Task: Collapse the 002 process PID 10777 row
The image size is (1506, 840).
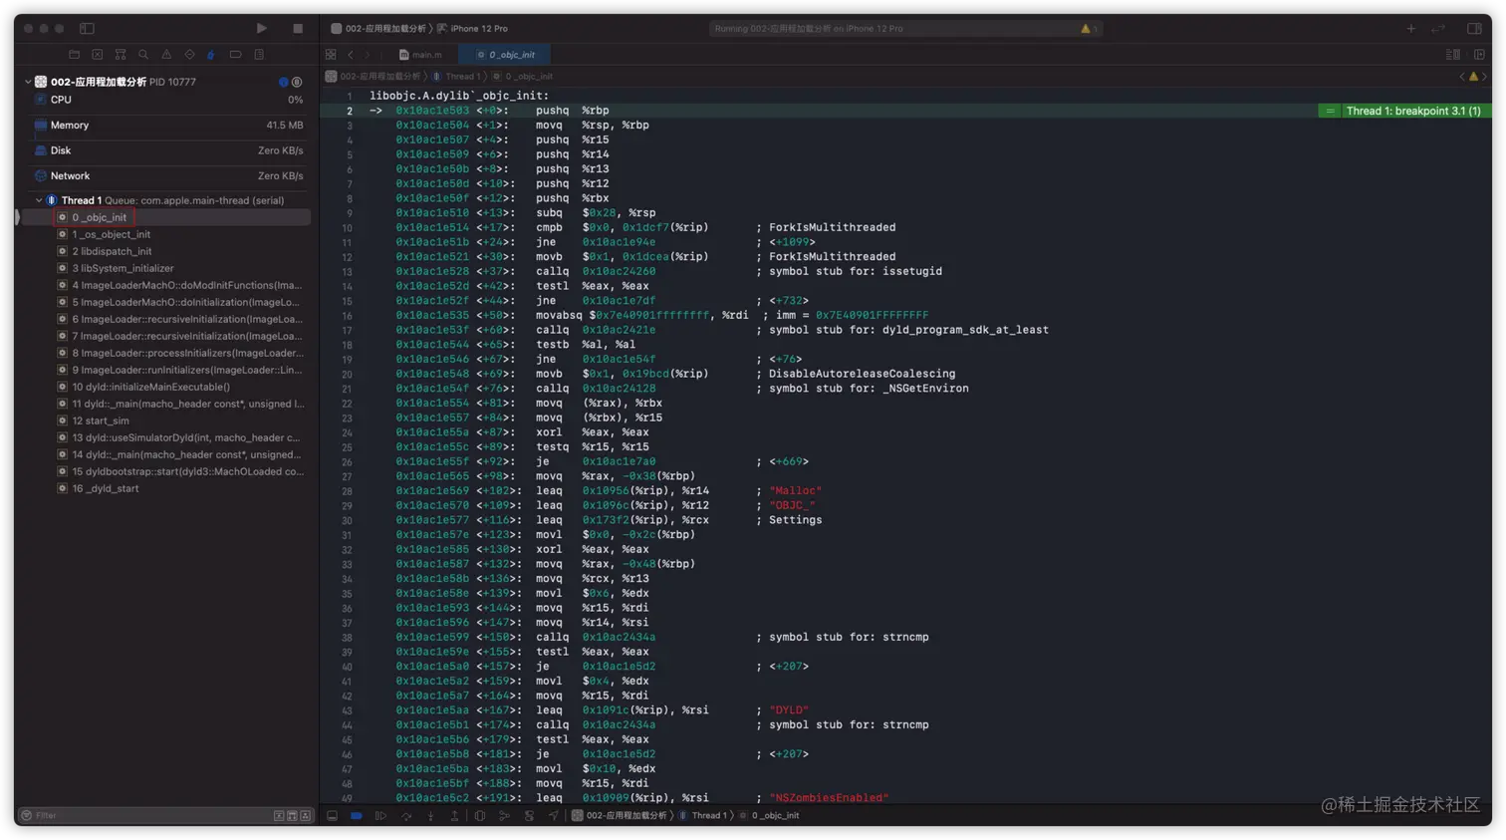Action: (28, 82)
